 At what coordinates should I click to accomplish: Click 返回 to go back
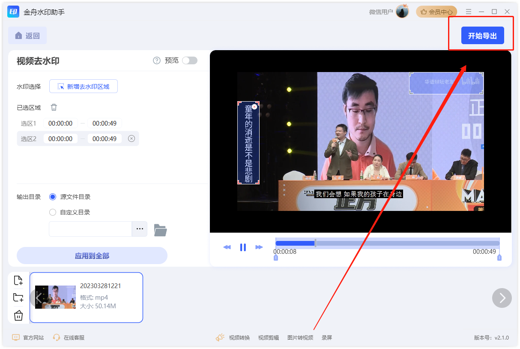pyautogui.click(x=27, y=35)
